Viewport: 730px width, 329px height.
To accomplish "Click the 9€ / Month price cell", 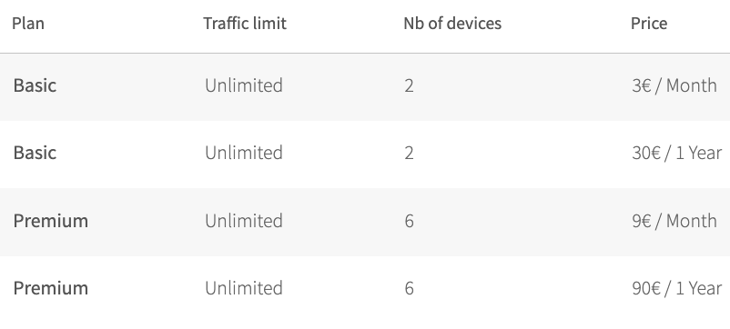I will pos(674,221).
